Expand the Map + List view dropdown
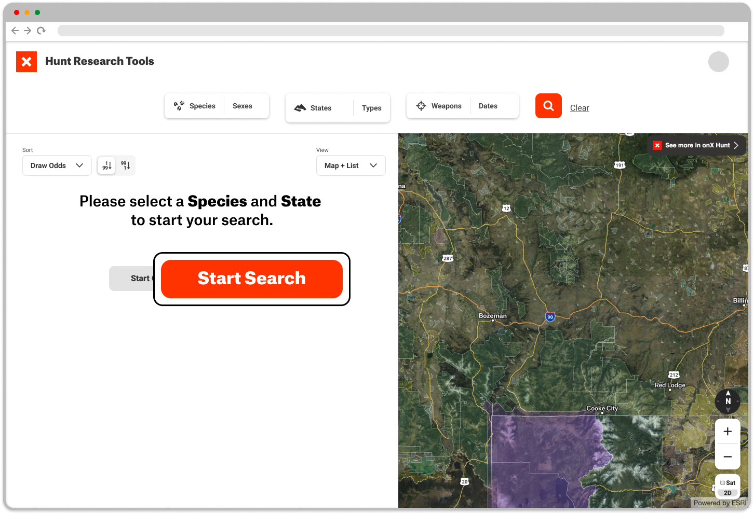This screenshot has width=754, height=514. tap(351, 165)
